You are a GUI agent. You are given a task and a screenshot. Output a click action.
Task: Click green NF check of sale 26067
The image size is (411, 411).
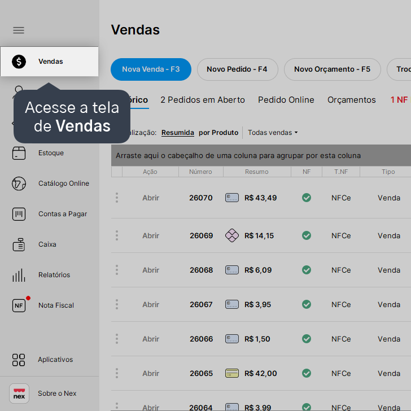tap(307, 304)
